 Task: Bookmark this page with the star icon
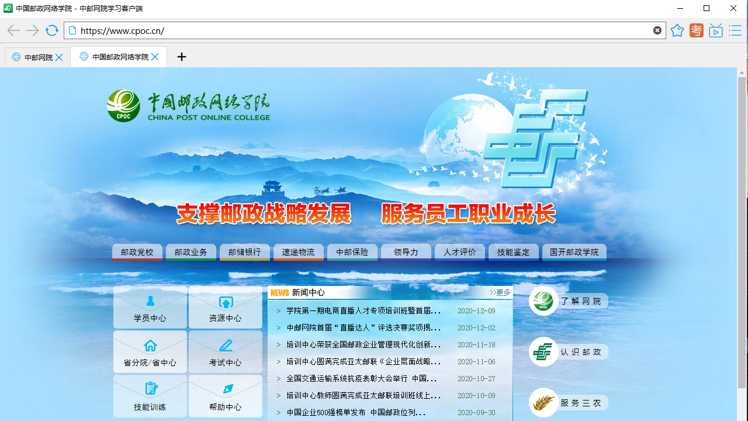point(677,30)
